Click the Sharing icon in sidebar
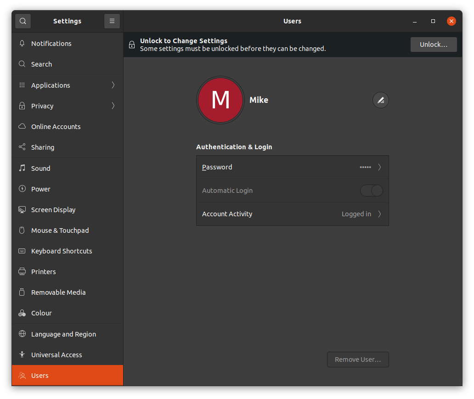Viewport: 474px width, 399px height. pos(22,147)
